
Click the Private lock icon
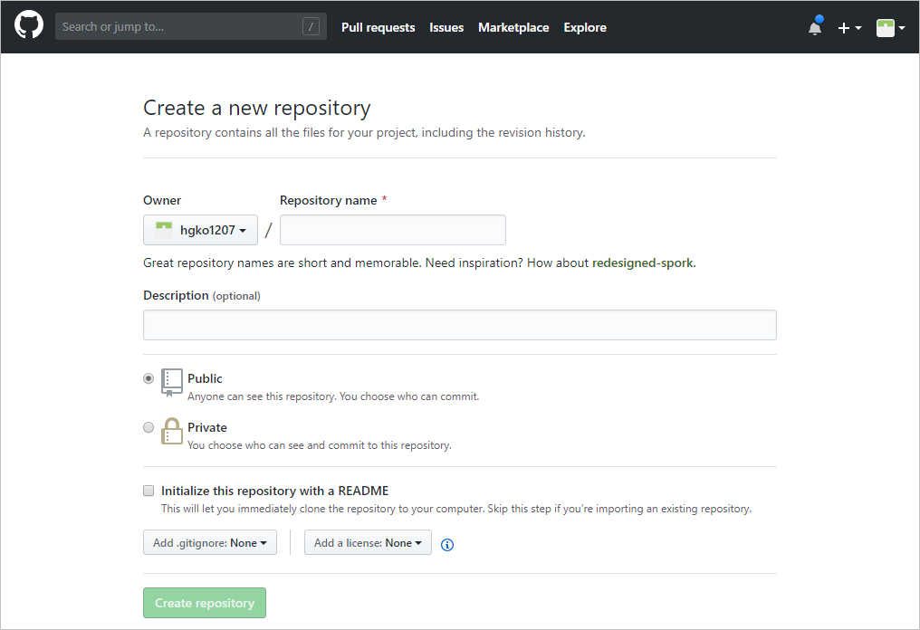coord(171,431)
